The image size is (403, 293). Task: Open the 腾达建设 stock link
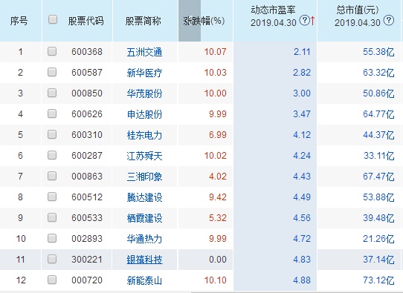(x=144, y=197)
